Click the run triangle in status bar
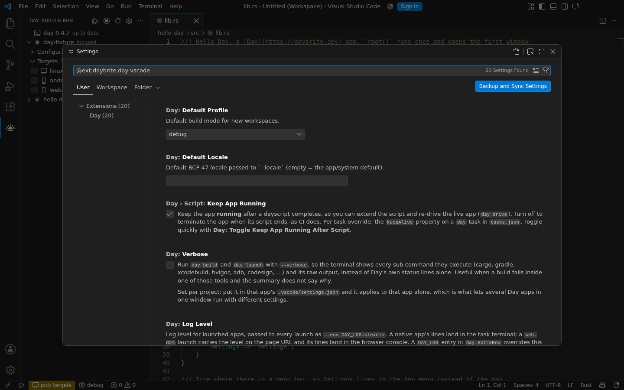Image resolution: width=624 pixels, height=390 pixels. coord(22,385)
